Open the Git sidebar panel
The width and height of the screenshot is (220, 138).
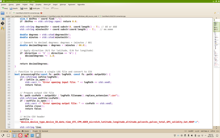pyautogui.click(x=3, y=23)
